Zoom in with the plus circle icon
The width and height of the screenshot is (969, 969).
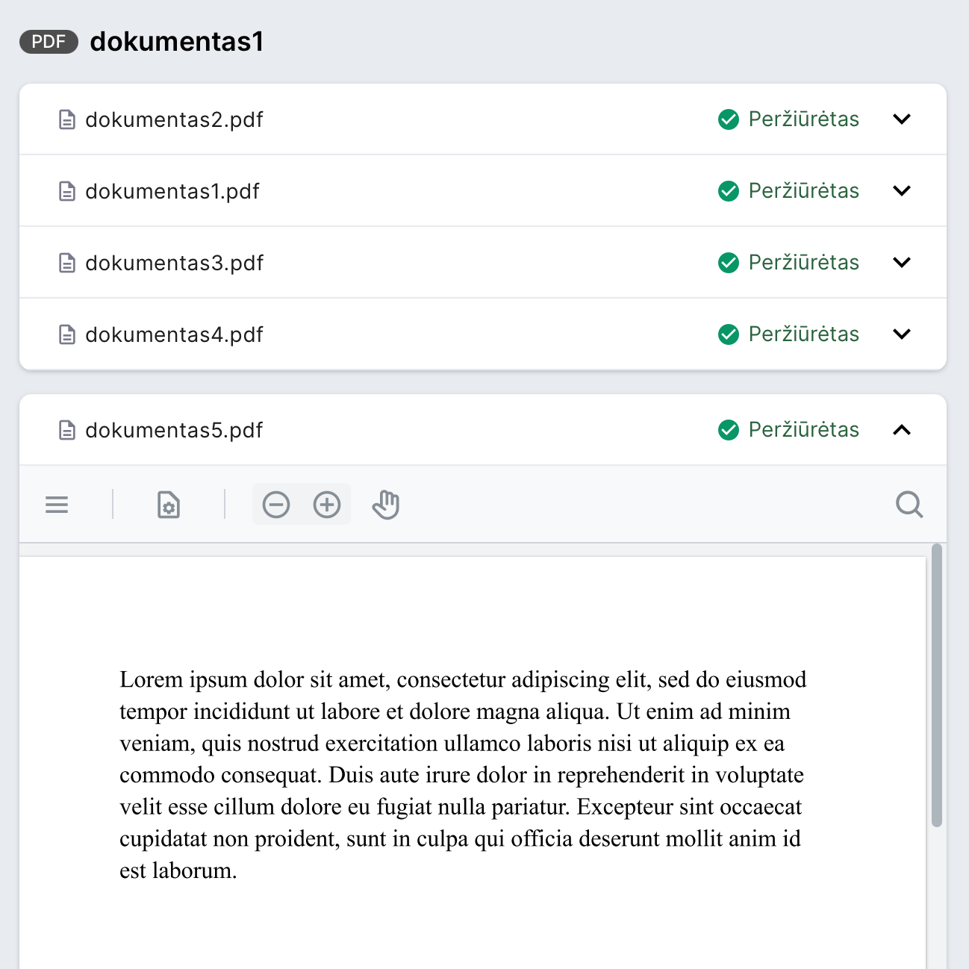pyautogui.click(x=327, y=505)
